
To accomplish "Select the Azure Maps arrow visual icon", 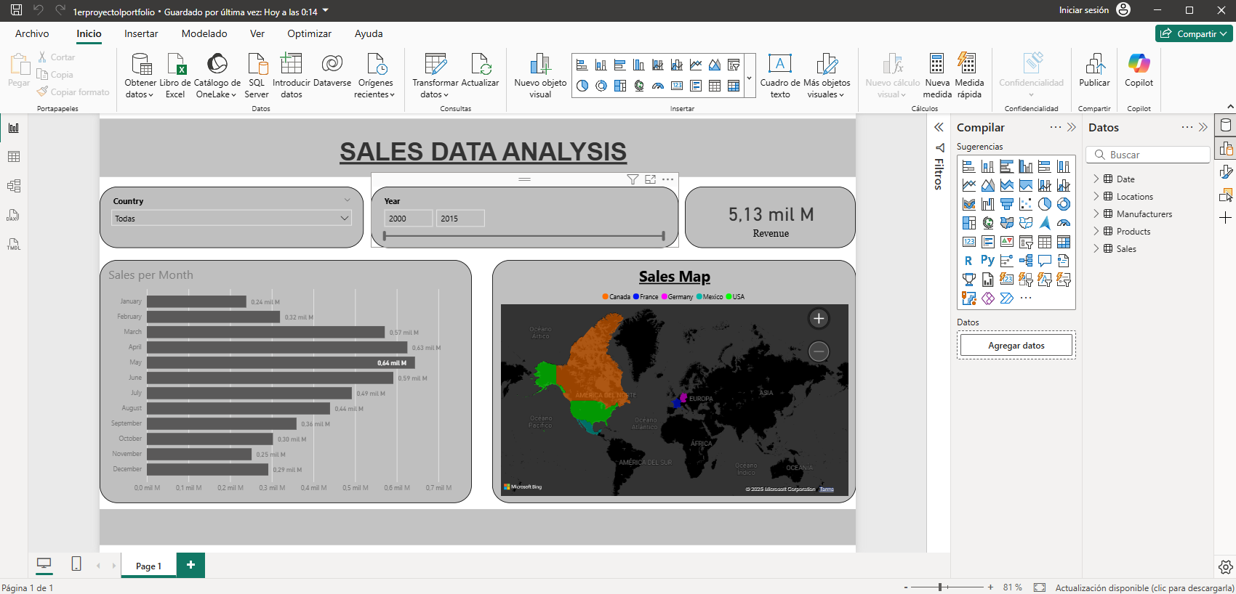I will [x=1045, y=223].
